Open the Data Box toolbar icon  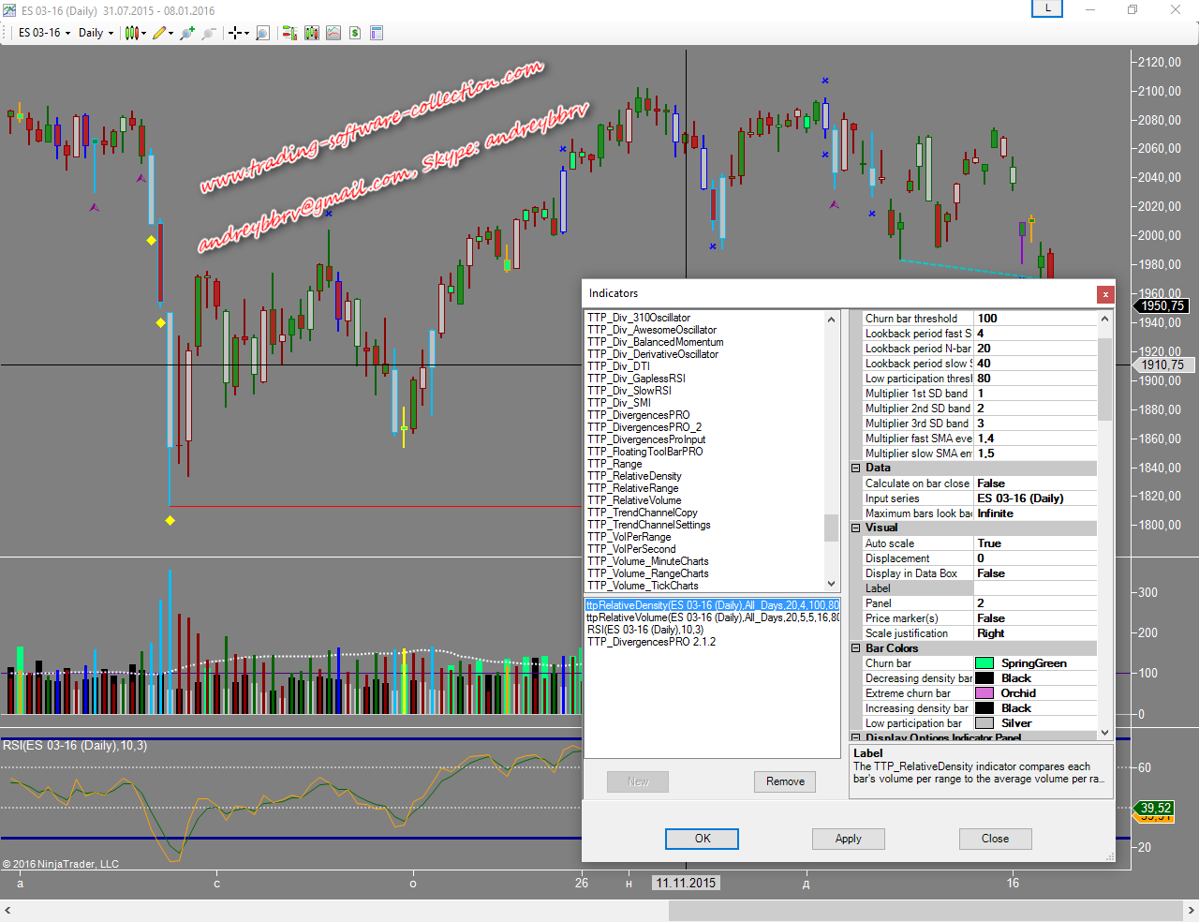(377, 33)
